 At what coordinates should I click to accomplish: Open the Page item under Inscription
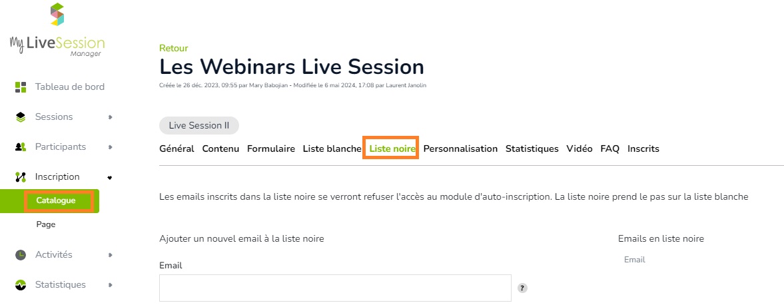click(x=46, y=224)
